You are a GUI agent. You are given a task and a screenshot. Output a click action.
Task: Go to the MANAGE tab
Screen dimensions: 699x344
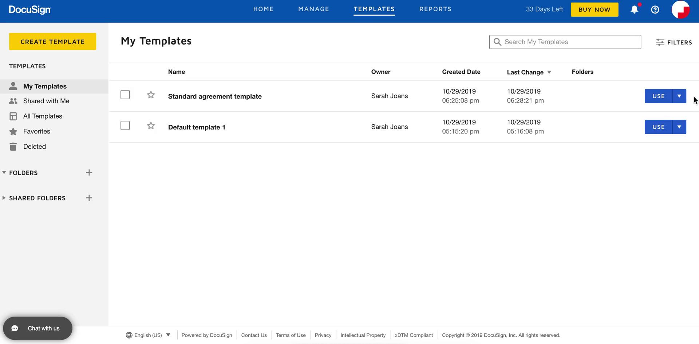313,9
